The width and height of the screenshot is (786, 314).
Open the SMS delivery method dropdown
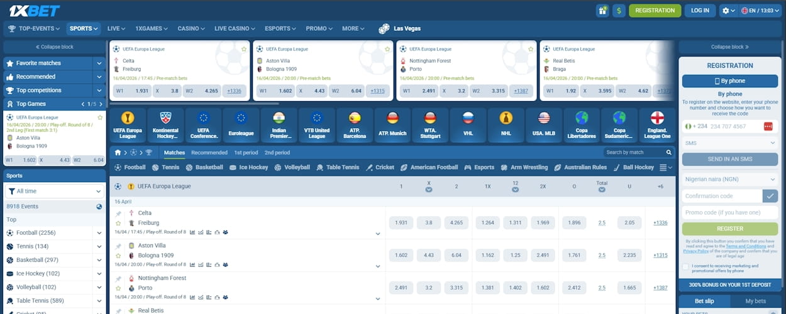730,143
